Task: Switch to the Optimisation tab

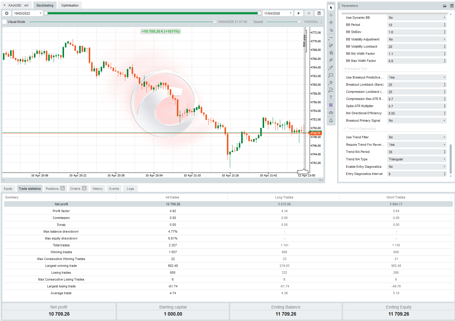Action: click(x=70, y=5)
